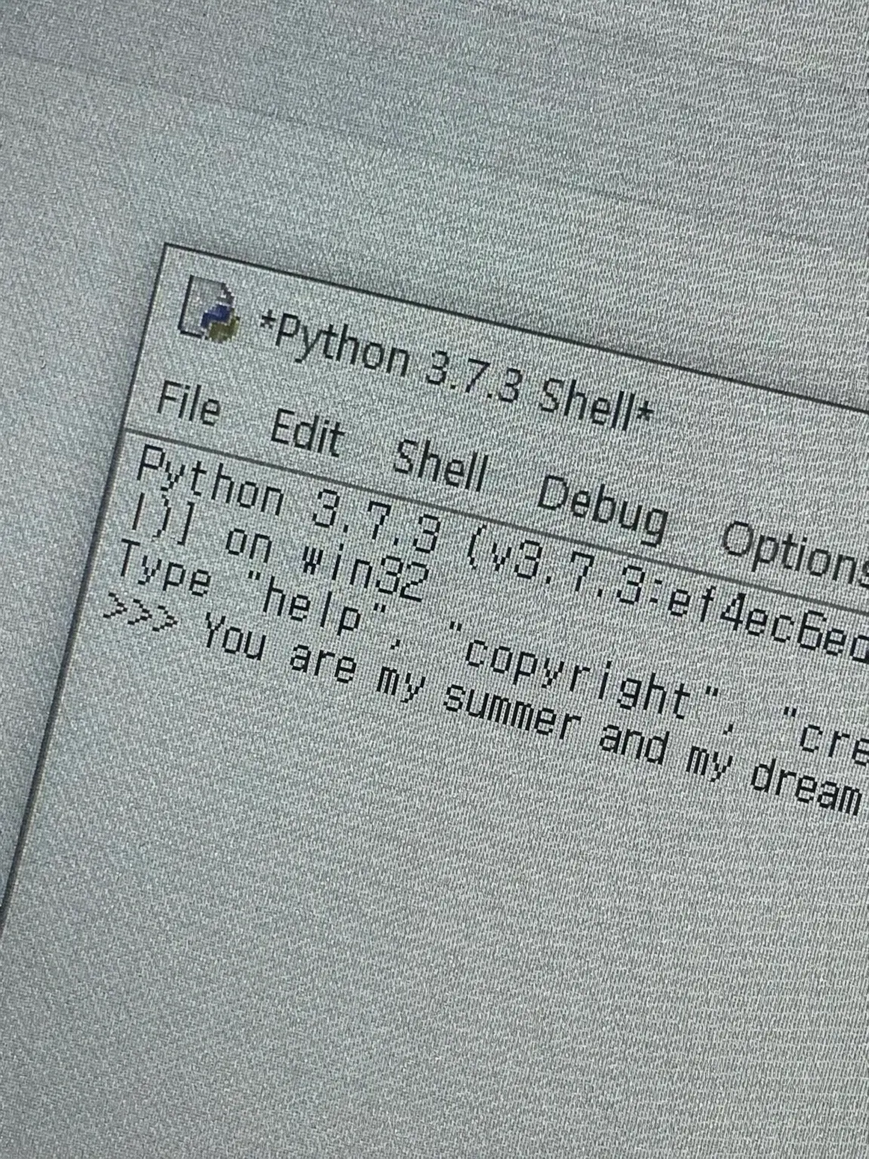Open the Edit menu
Image resolution: width=869 pixels, height=1159 pixels.
[306, 432]
